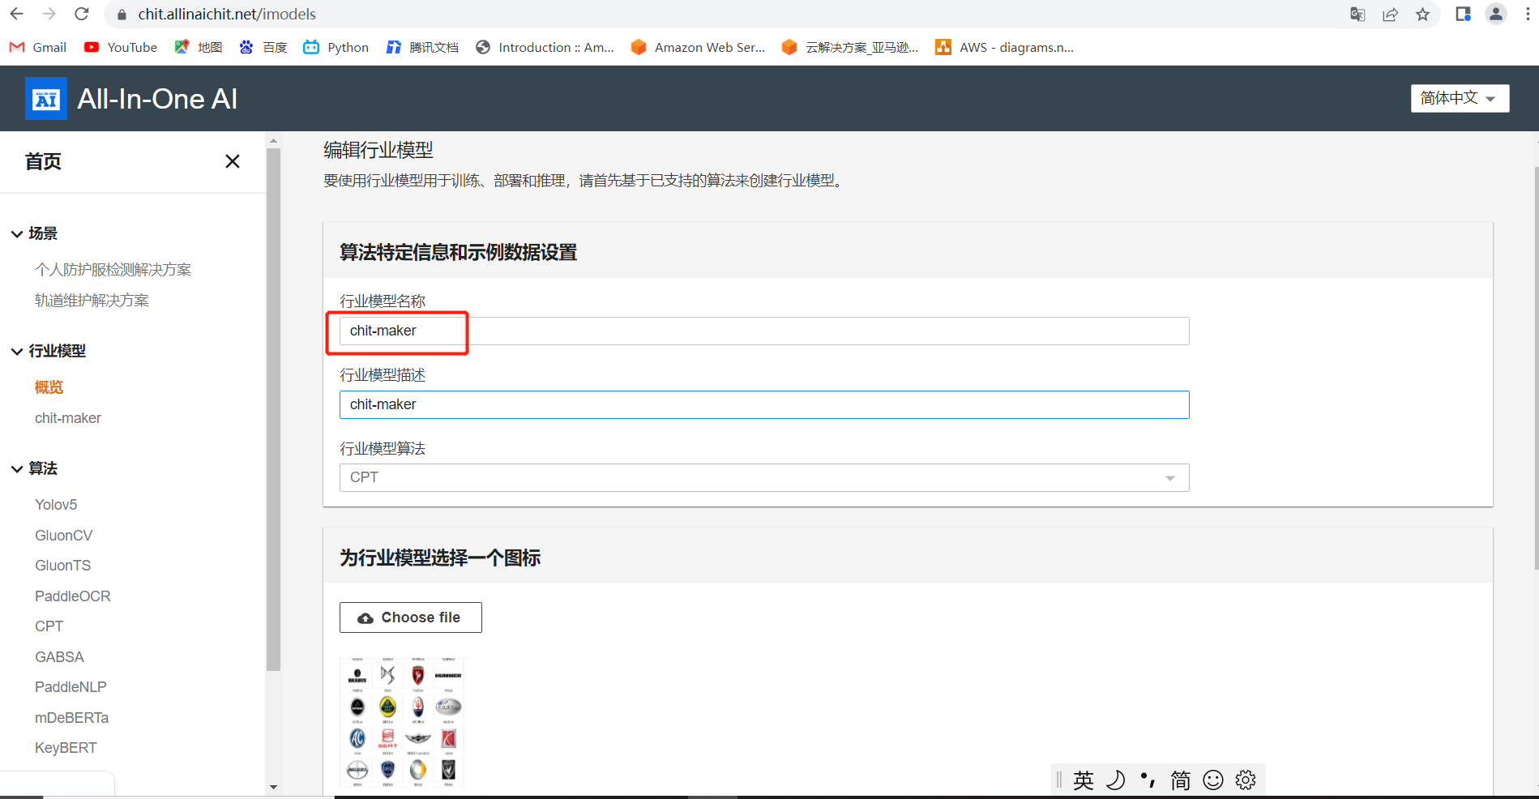Click the All-In-One AI logo icon
The image size is (1539, 799).
click(46, 99)
